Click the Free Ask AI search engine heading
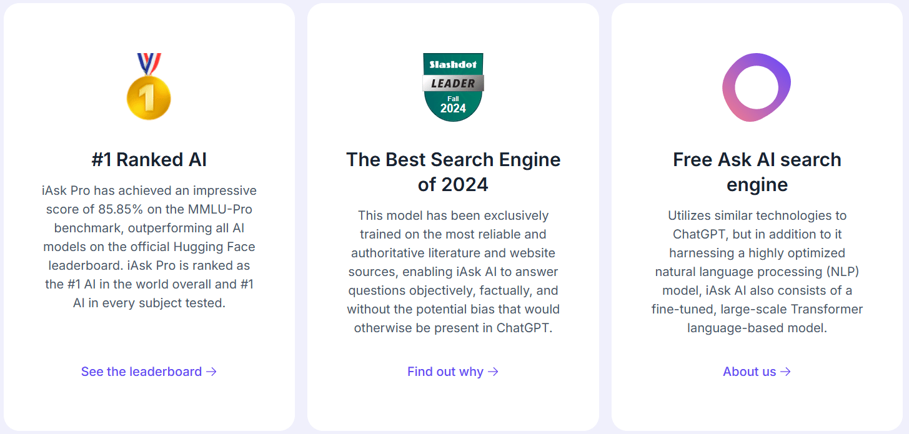 pos(757,172)
